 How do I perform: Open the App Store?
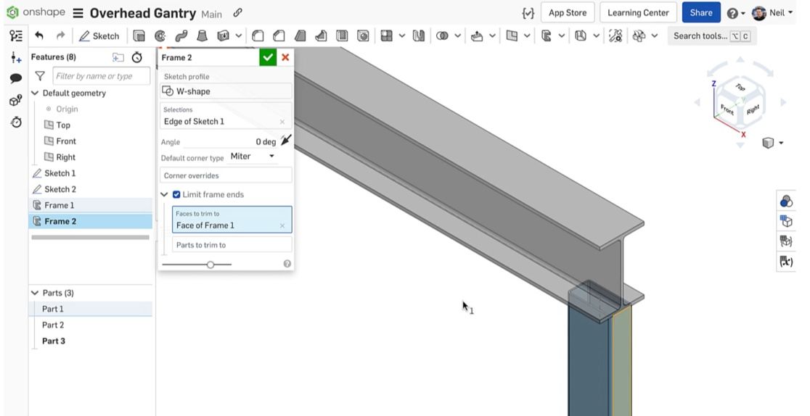tap(567, 12)
